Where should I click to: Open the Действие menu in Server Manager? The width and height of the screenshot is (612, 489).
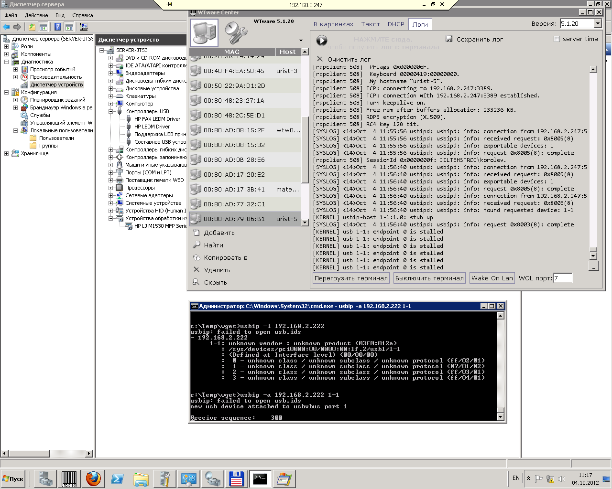point(36,15)
